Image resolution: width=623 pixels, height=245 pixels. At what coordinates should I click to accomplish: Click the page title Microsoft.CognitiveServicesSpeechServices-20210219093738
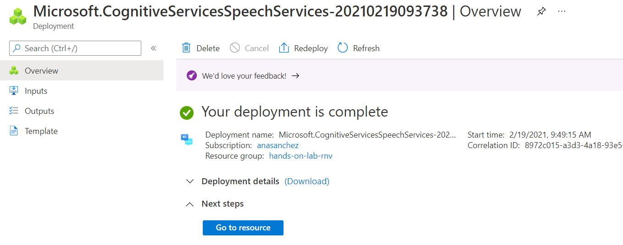click(240, 11)
